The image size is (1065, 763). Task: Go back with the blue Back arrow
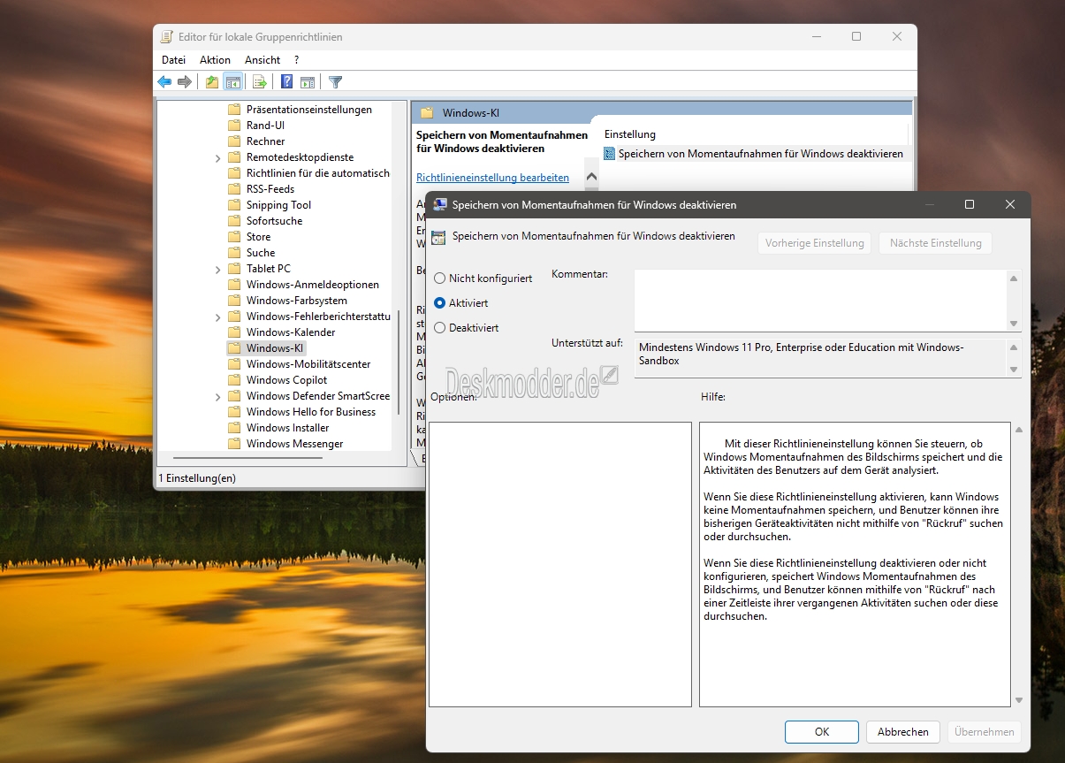pos(164,82)
